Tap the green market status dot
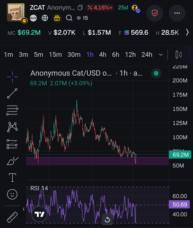The height and width of the screenshot is (228, 193). coord(156,73)
